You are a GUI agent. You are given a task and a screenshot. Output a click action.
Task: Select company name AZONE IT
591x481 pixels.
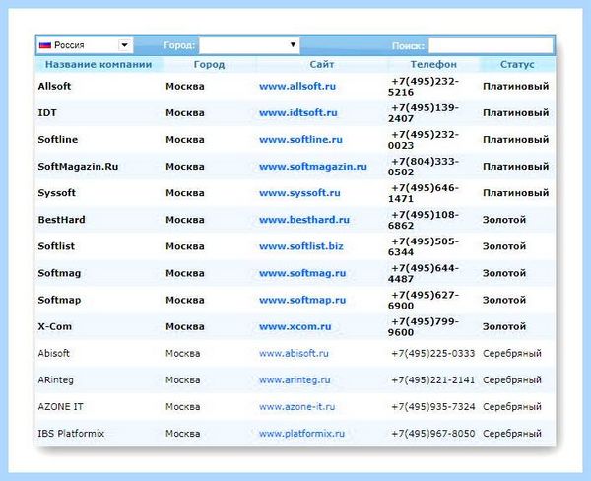coord(60,407)
